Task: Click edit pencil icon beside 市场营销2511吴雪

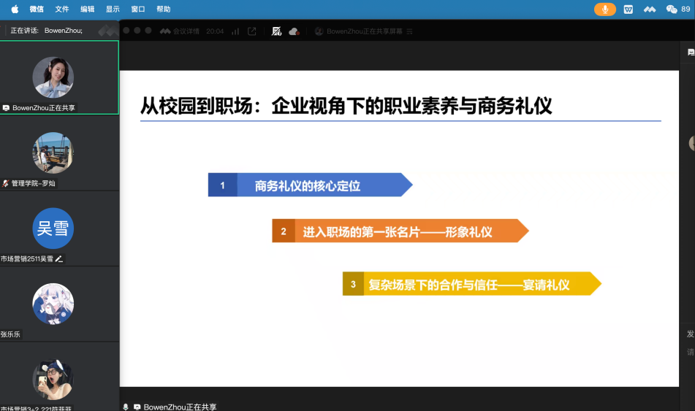Action: [59, 258]
